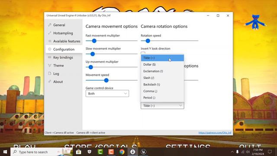Open notification center icon

click(270, 152)
